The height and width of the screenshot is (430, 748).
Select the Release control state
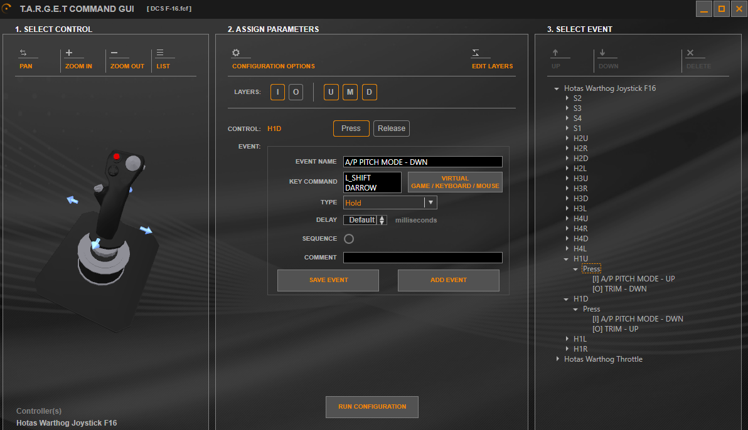[x=392, y=128]
